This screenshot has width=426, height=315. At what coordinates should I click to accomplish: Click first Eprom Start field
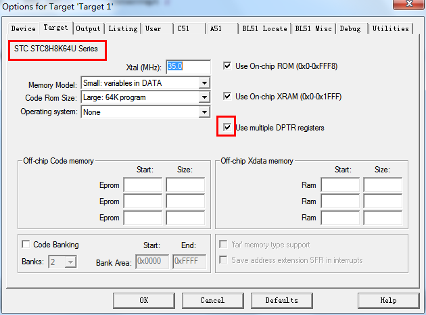tap(143, 185)
